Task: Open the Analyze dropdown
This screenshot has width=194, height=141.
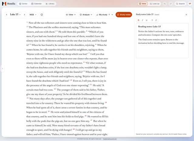Action: pos(86,14)
